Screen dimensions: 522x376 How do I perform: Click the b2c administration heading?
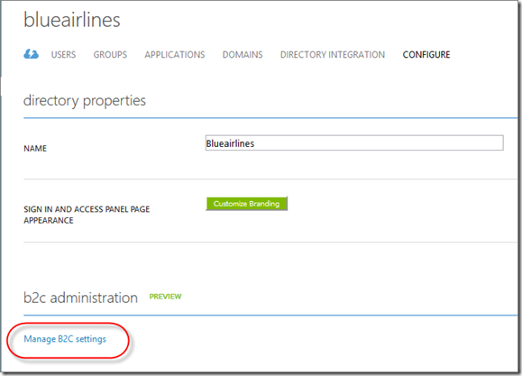click(x=80, y=298)
